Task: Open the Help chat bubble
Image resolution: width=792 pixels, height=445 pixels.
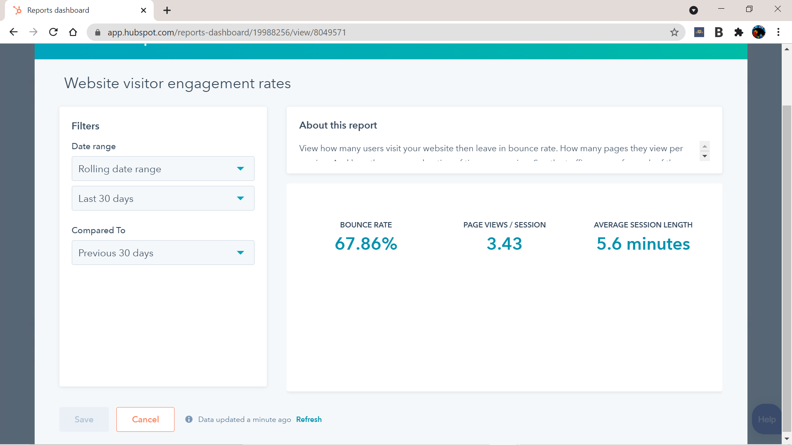Action: (766, 419)
